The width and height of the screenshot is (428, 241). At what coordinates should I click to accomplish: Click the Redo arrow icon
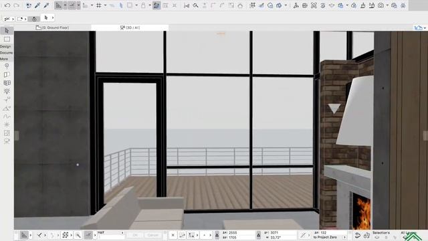point(16,5)
